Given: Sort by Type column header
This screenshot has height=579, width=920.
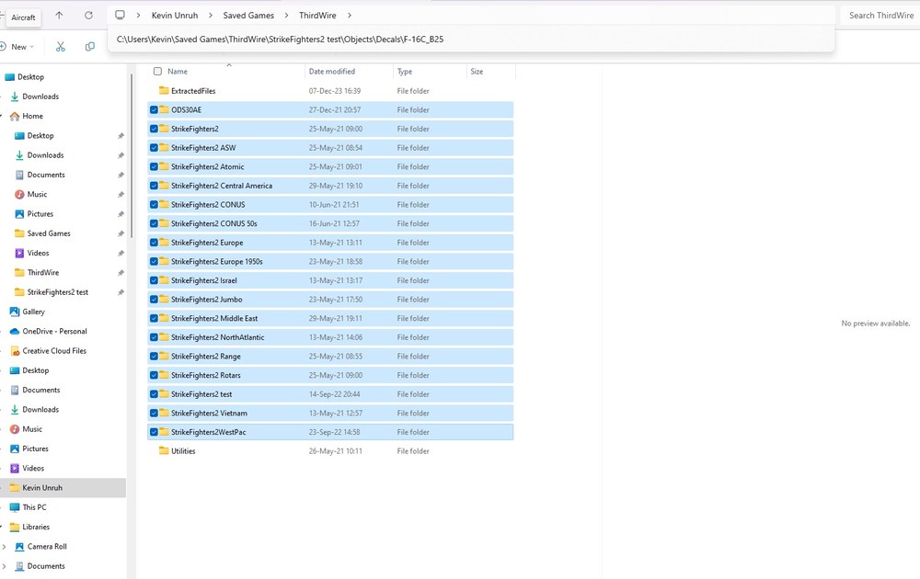Looking at the screenshot, I should click(x=404, y=72).
